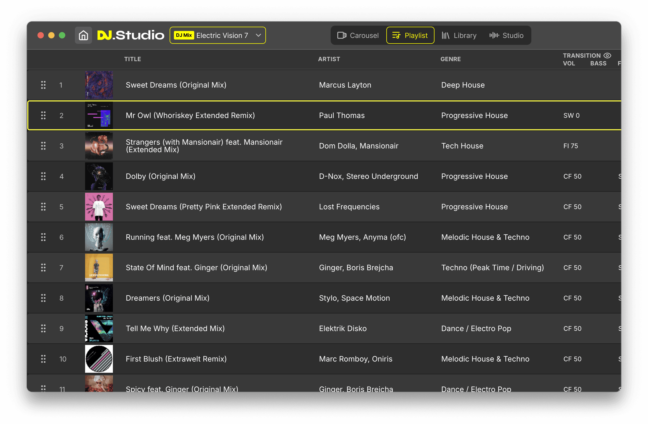Image resolution: width=648 pixels, height=424 pixels.
Task: Select the Strangers (with Mansionair) track title
Action: click(204, 146)
